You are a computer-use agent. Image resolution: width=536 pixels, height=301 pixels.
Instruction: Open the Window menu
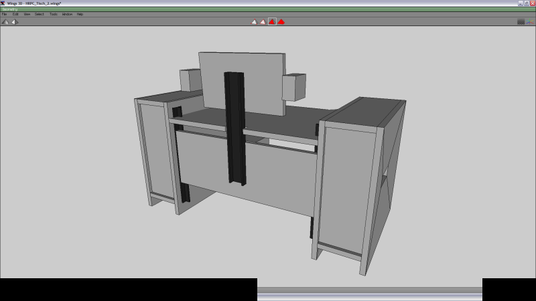pyautogui.click(x=67, y=14)
